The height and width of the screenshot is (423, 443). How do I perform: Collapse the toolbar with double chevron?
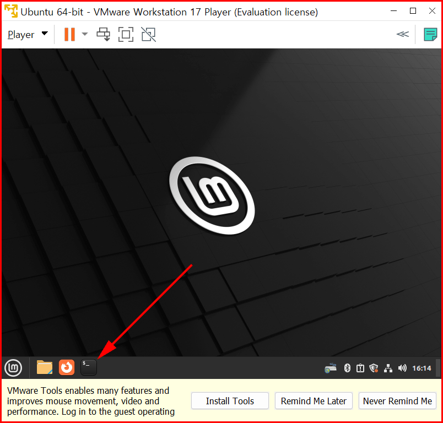pyautogui.click(x=403, y=34)
